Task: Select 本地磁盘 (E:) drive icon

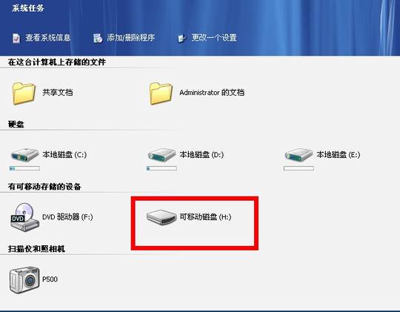Action: coord(299,155)
